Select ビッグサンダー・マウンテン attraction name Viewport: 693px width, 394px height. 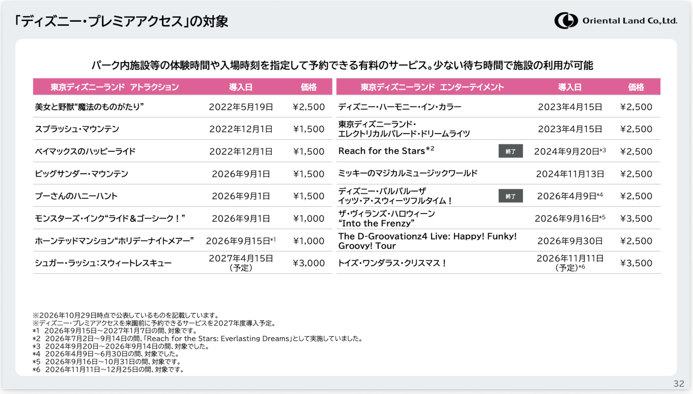(x=82, y=174)
